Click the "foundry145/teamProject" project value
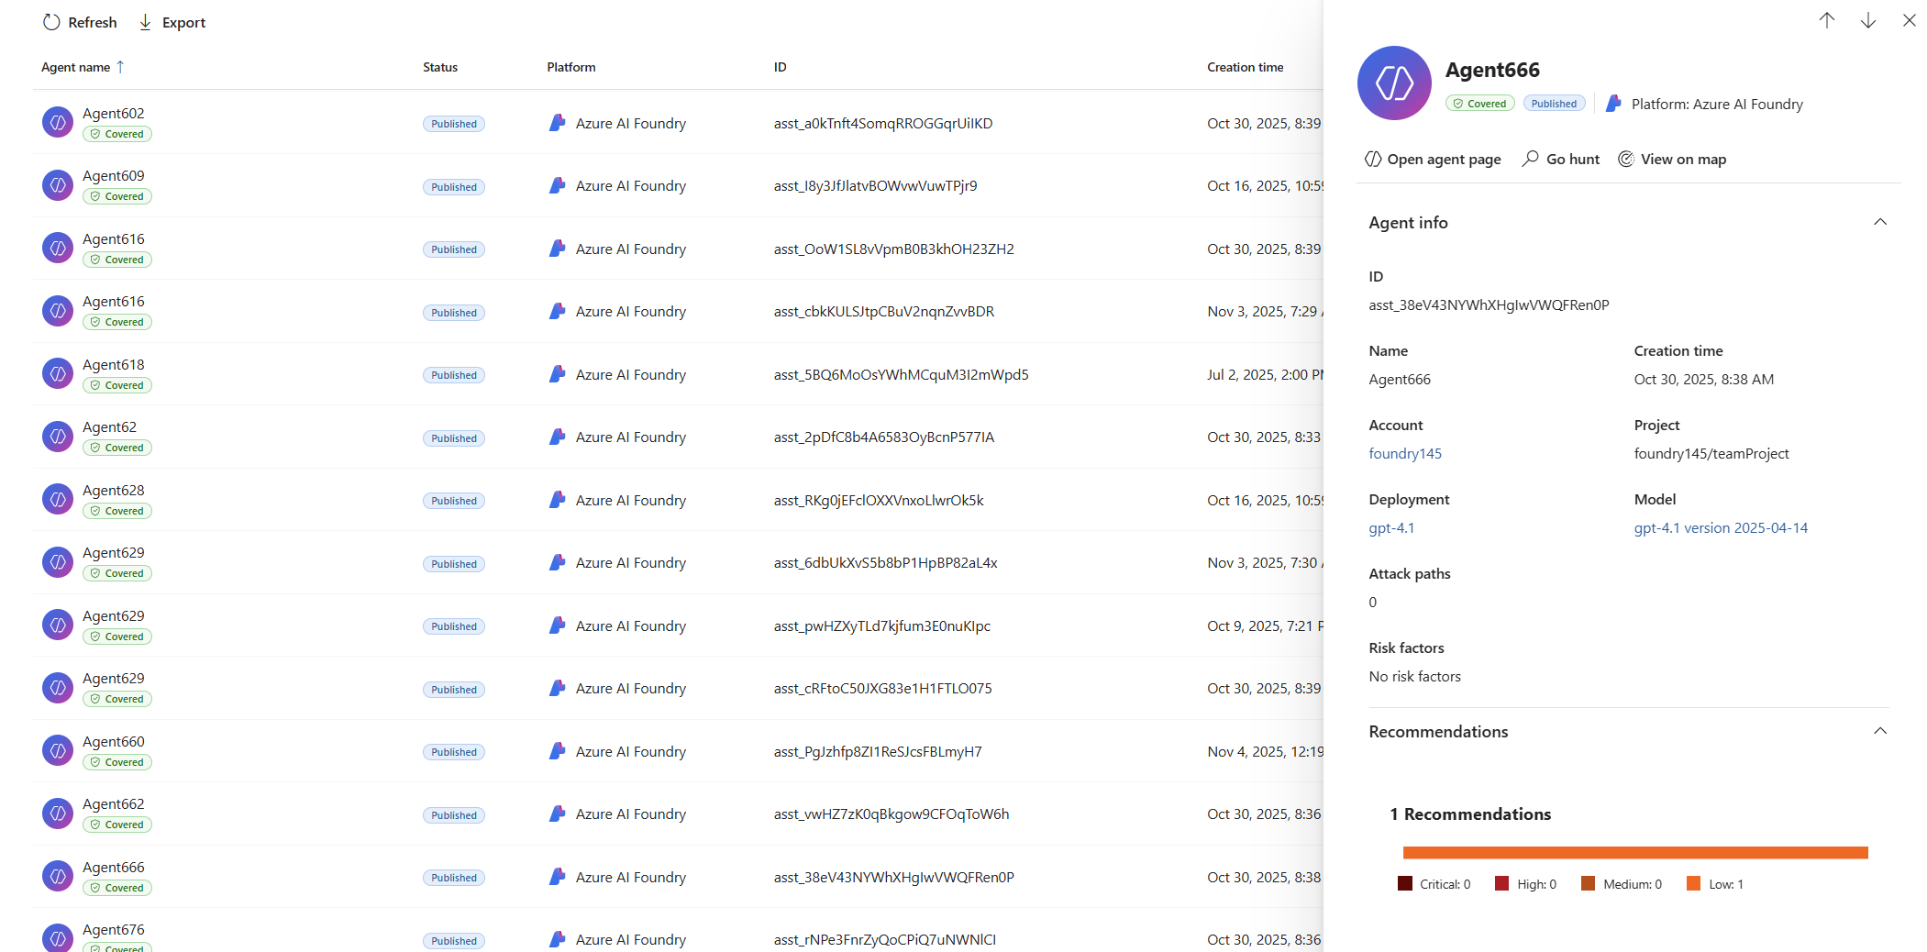This screenshot has height=952, width=1927. point(1711,453)
